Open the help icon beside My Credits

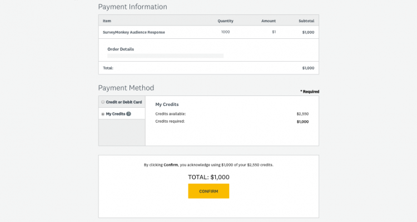click(x=128, y=114)
